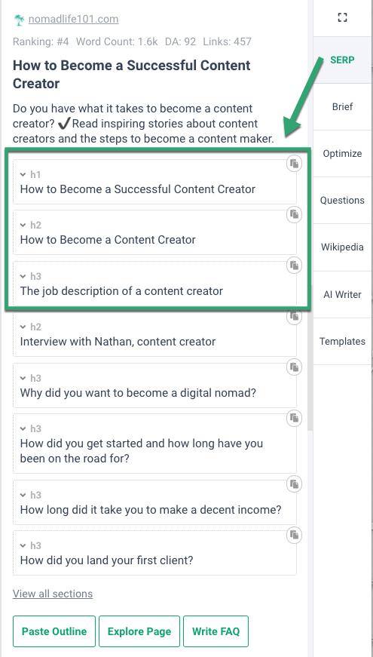Click the Write FAQ button
This screenshot has height=657, width=373.
click(216, 631)
